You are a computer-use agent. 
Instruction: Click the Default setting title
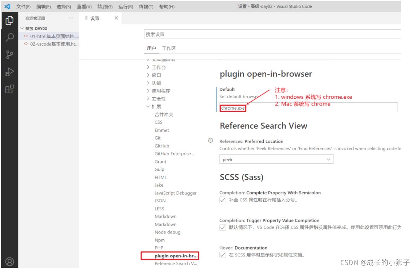pyautogui.click(x=227, y=89)
